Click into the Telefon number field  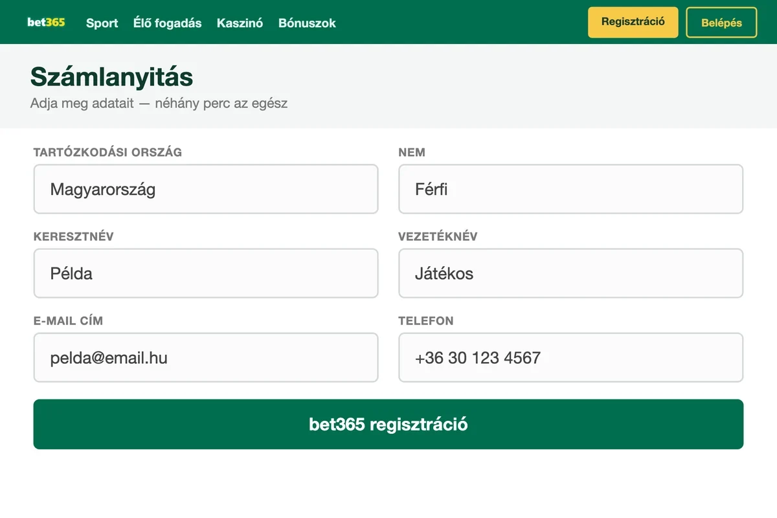coord(570,357)
